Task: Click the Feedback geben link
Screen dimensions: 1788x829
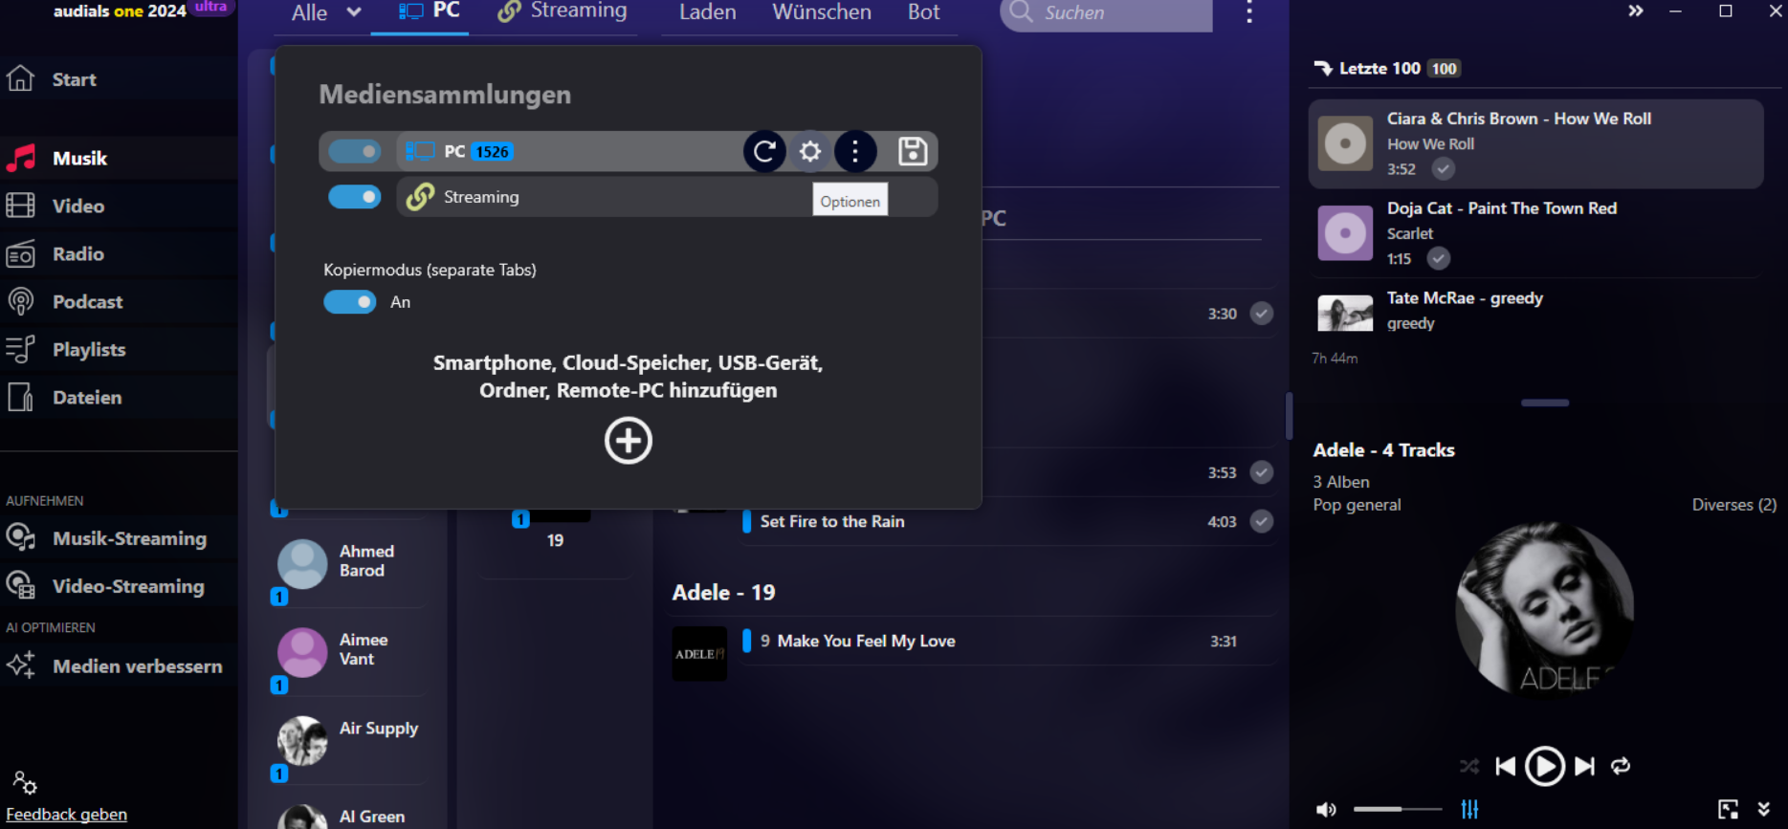Action: (67, 815)
